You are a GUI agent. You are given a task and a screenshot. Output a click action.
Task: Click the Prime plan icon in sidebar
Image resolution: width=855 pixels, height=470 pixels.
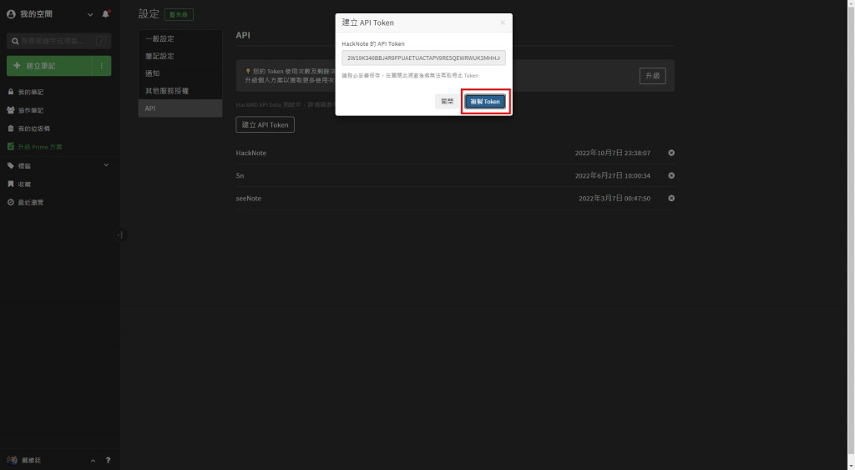click(x=10, y=147)
